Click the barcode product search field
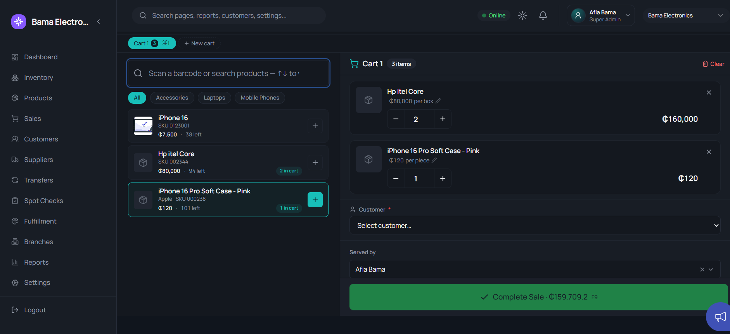Screen dimensions: 730x334 [228, 73]
